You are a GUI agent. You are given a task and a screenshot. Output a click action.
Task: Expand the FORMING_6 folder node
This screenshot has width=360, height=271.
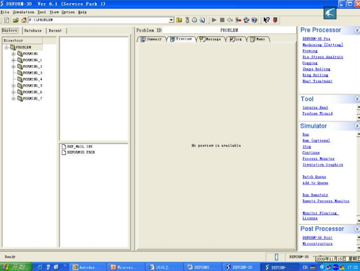tap(14, 92)
